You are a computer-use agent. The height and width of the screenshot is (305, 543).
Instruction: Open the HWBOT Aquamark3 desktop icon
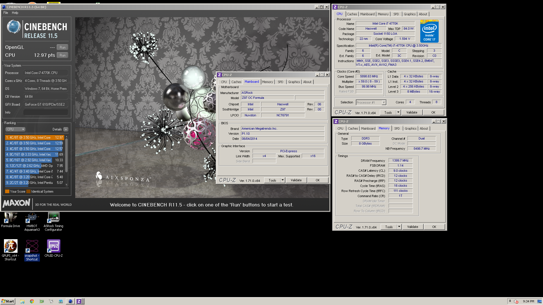[32, 222]
